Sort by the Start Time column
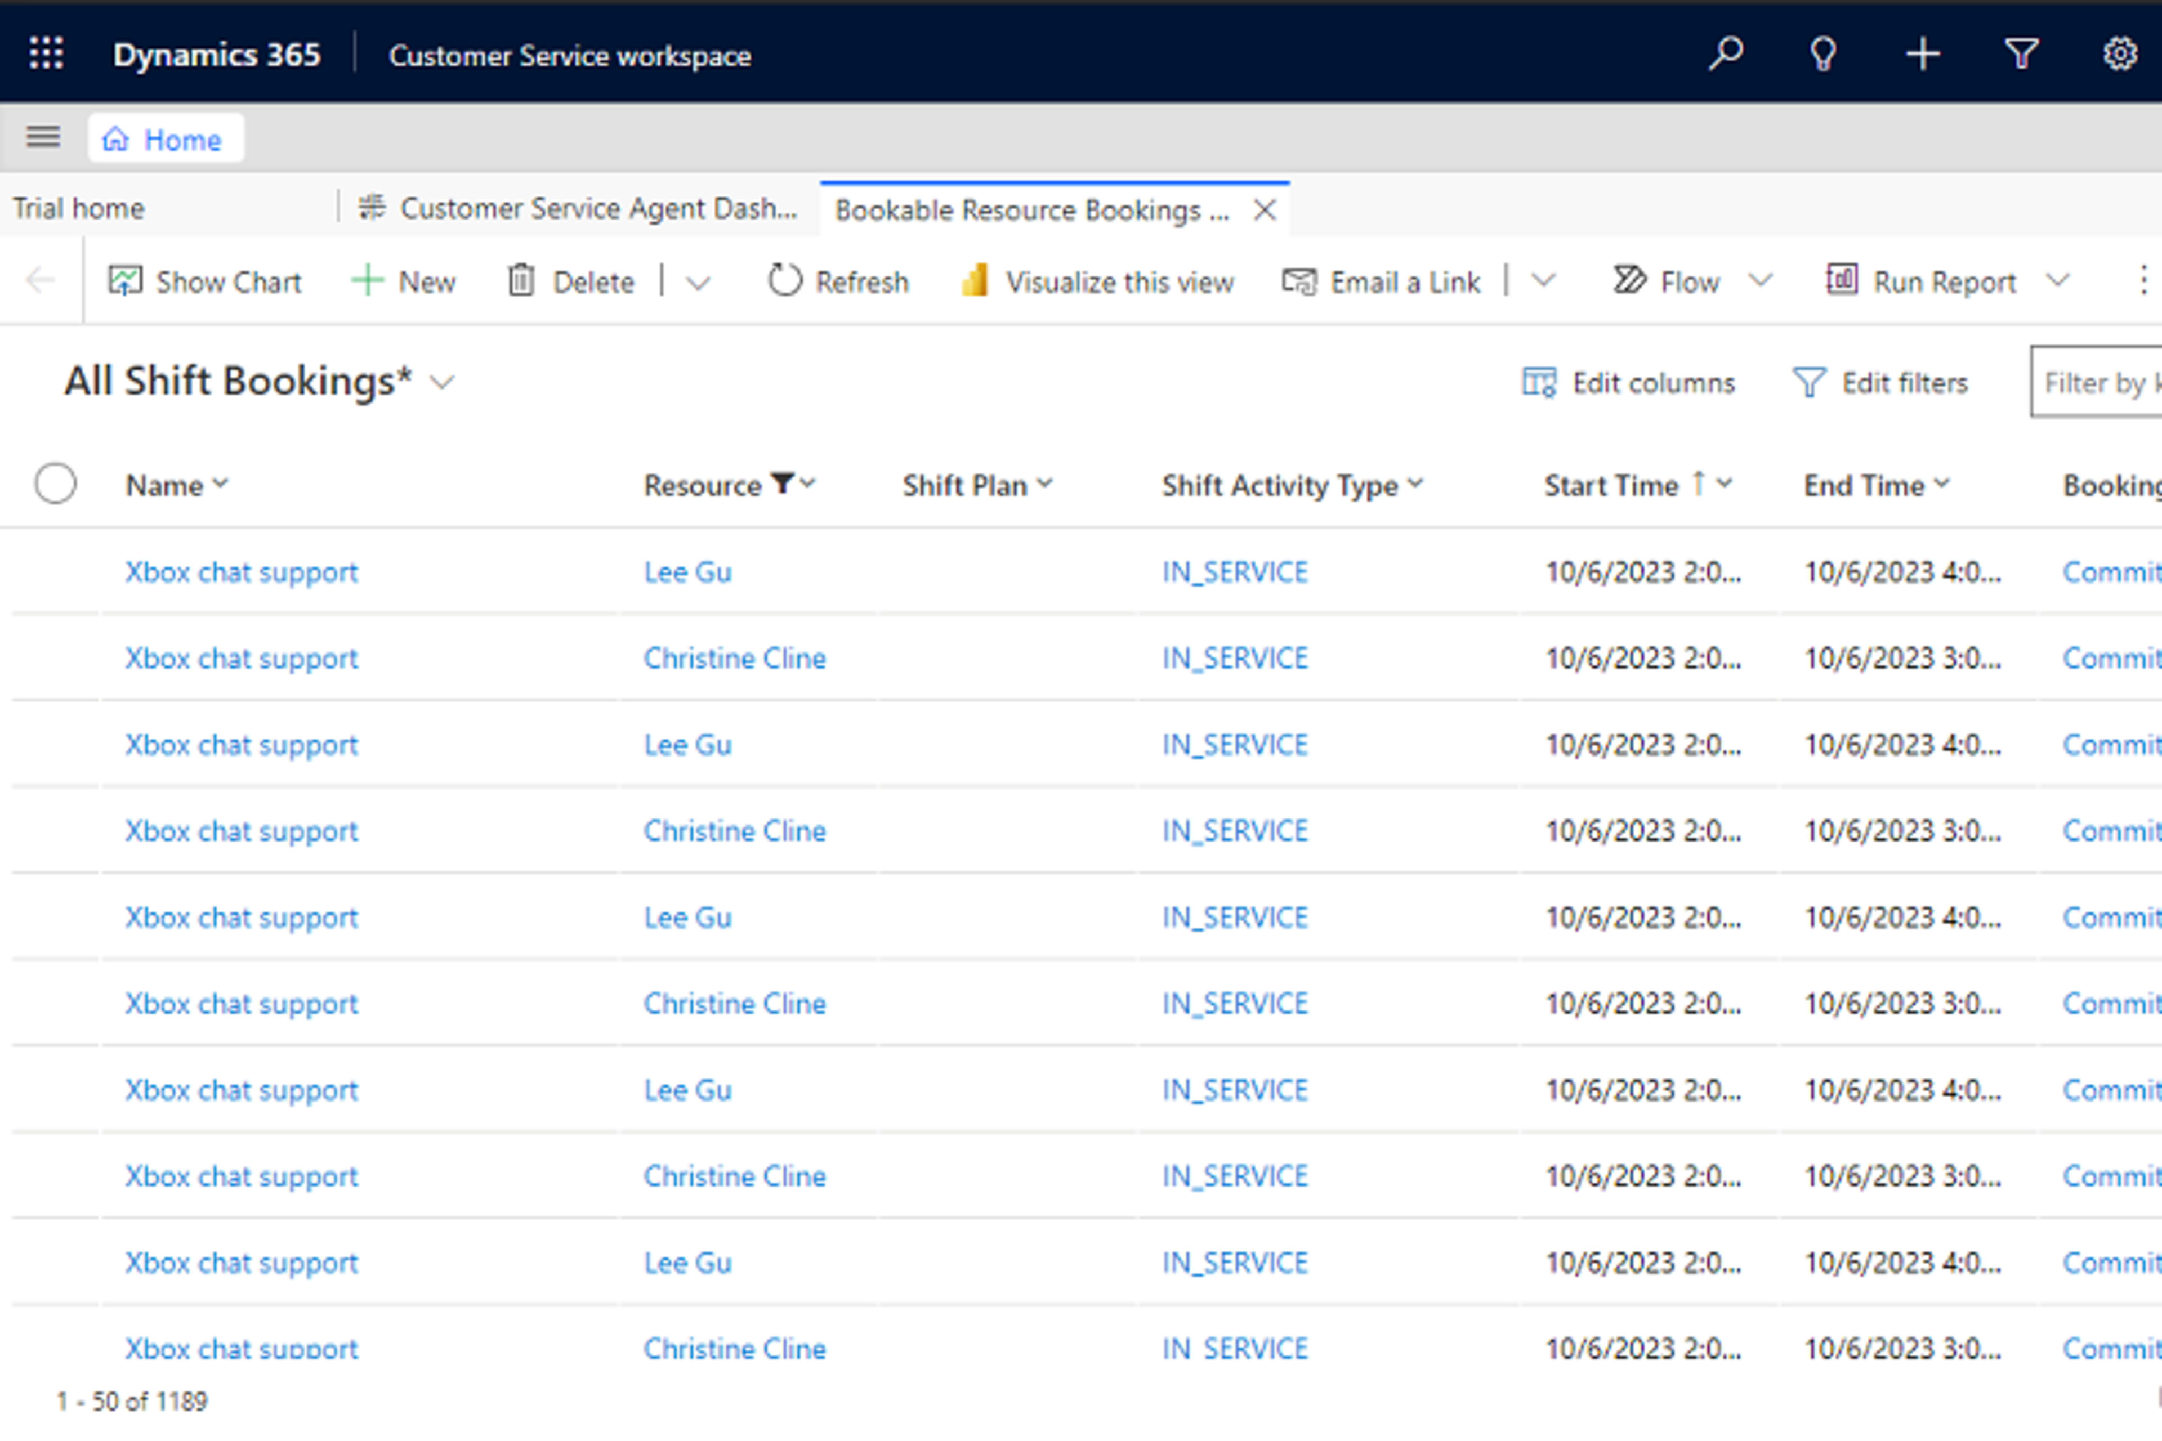Screen dimensions: 2162x1441 pos(1638,484)
